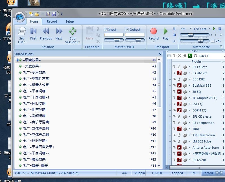Close the Sub-Sessions panel
225x182 pixels.
point(160,54)
